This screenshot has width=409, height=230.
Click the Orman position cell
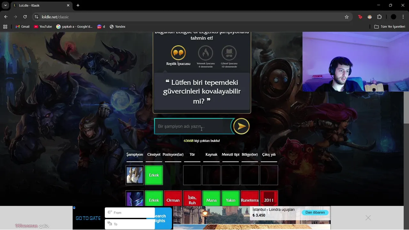(x=173, y=198)
